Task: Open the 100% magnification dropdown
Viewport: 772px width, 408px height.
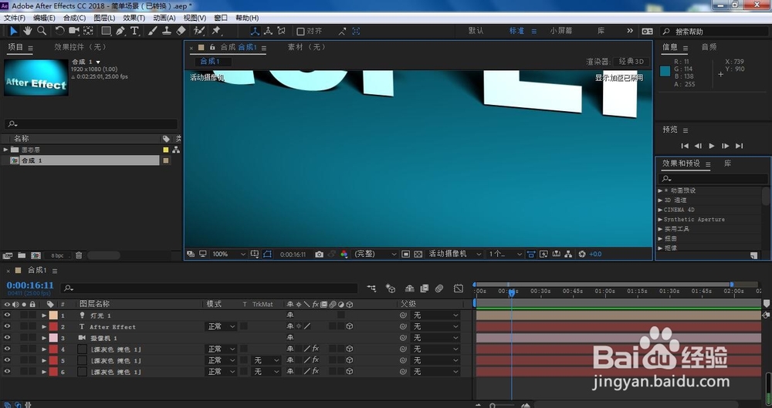Action: 229,254
